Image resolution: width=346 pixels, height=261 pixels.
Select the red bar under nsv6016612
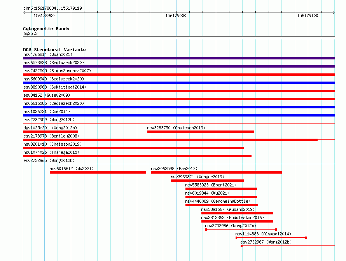[98, 172]
